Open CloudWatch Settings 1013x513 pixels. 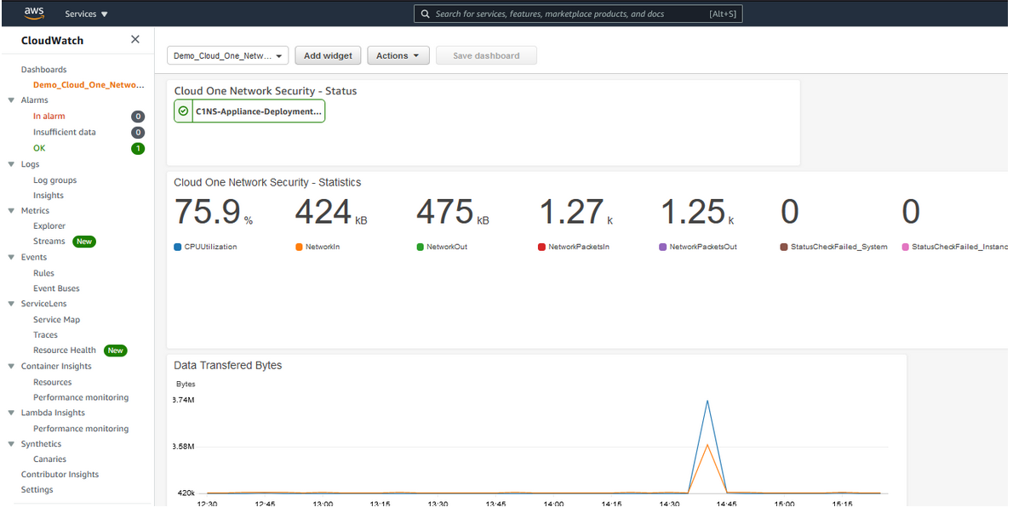point(37,490)
